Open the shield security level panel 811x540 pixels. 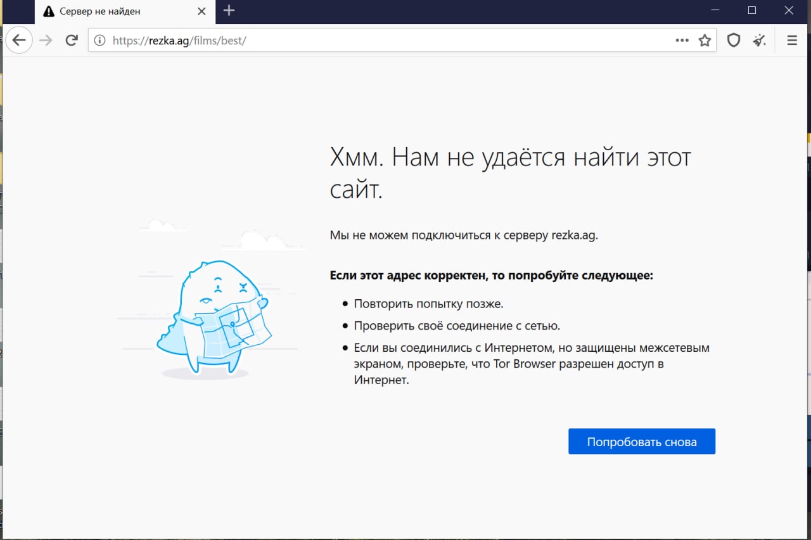734,41
